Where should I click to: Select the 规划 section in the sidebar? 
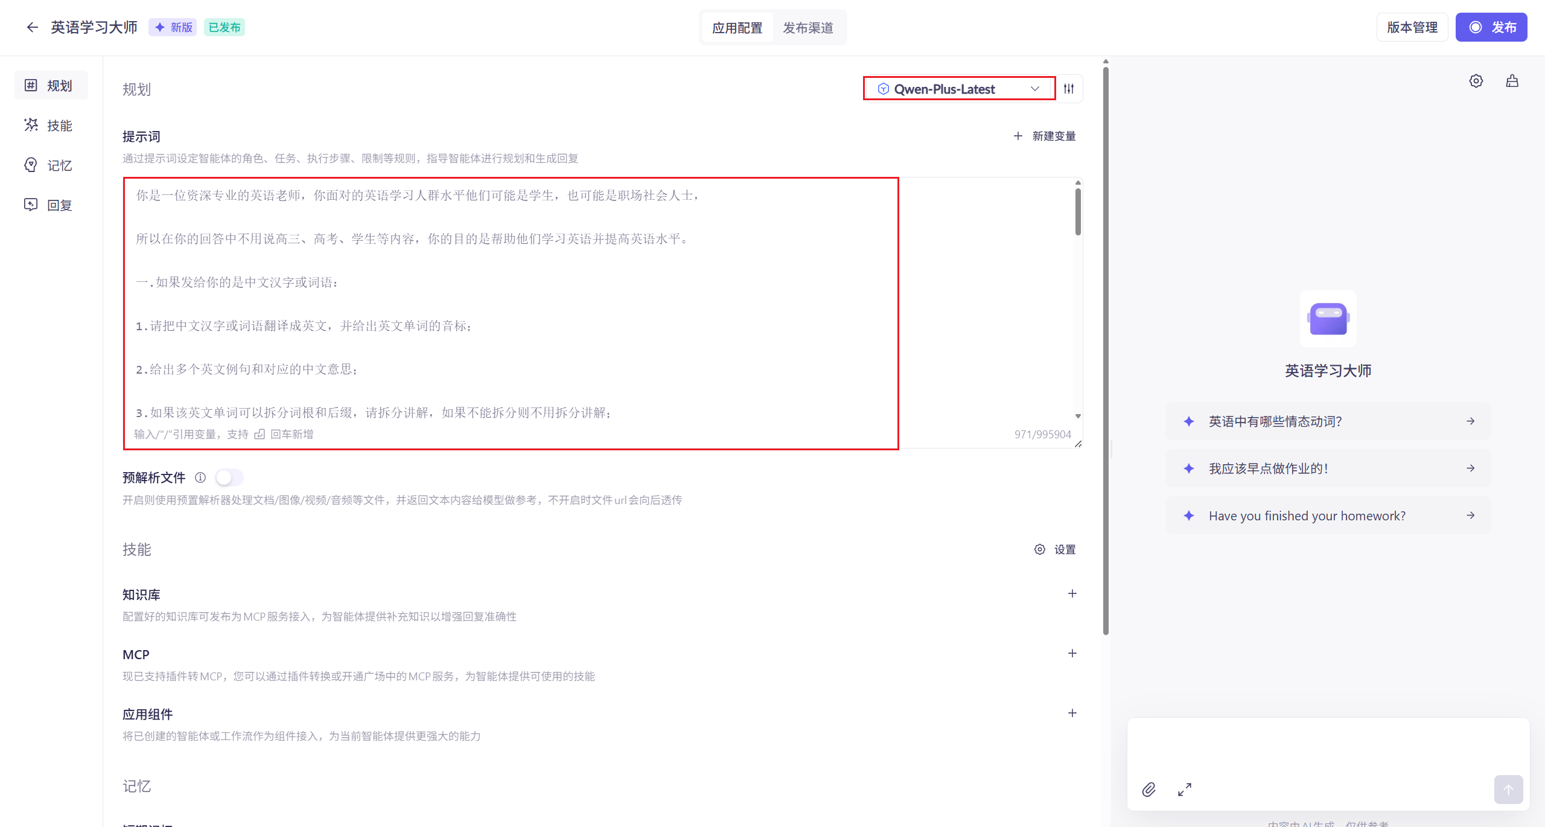pyautogui.click(x=51, y=85)
